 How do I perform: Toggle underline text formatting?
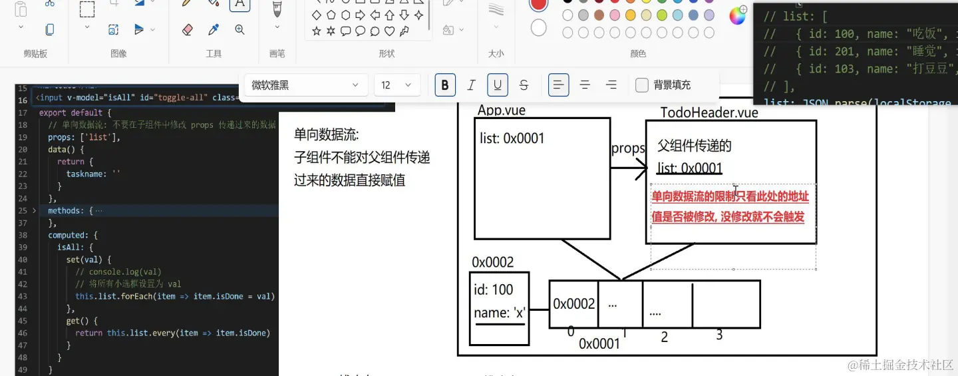(498, 85)
